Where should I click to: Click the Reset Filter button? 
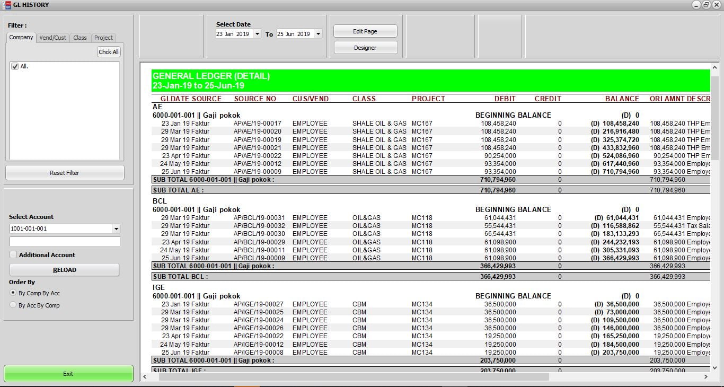[x=65, y=173]
